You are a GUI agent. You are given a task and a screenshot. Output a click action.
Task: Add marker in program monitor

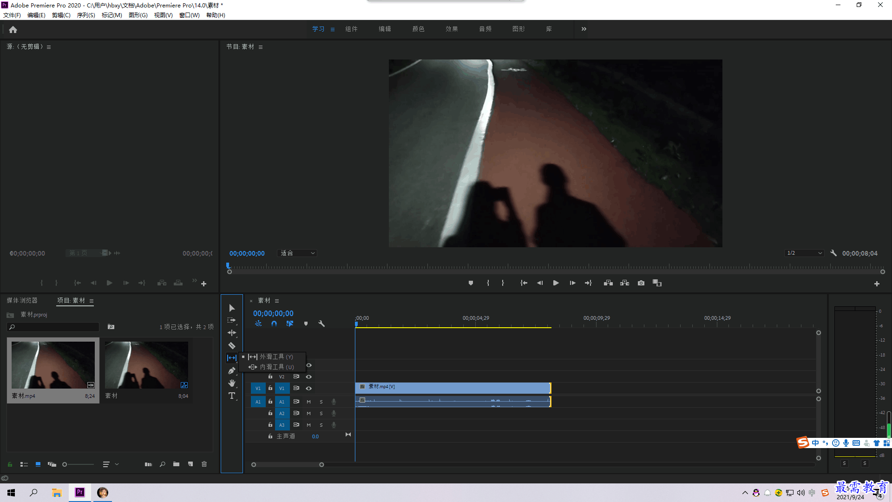[471, 283]
